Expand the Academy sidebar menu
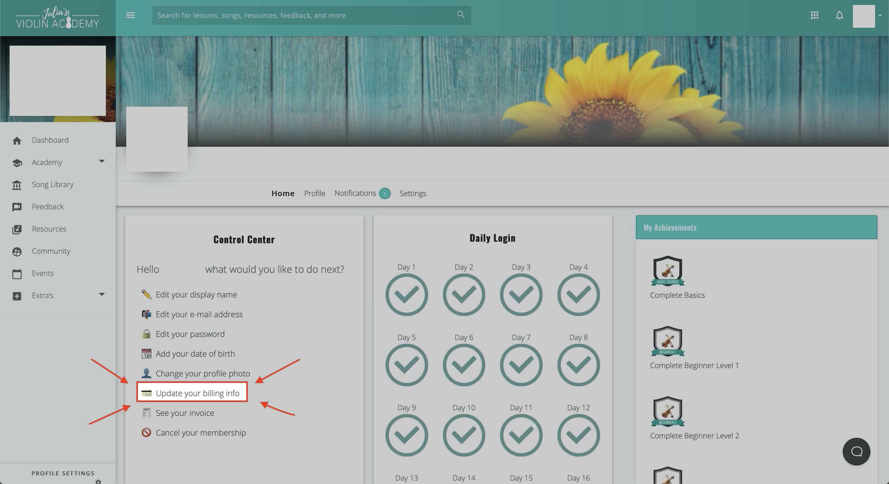 click(x=102, y=161)
